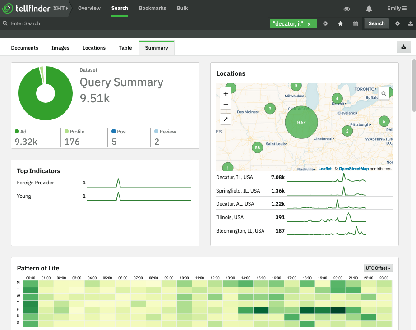
Task: Click the download icon below the header
Action: [403, 46]
